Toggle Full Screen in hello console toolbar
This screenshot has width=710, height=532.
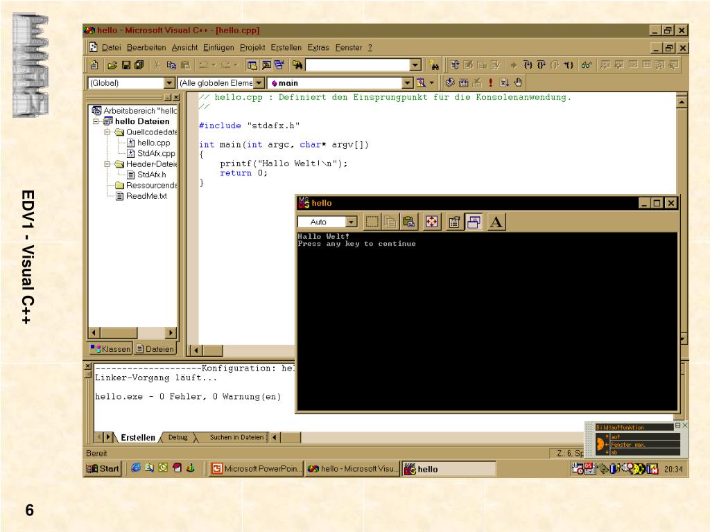point(432,222)
